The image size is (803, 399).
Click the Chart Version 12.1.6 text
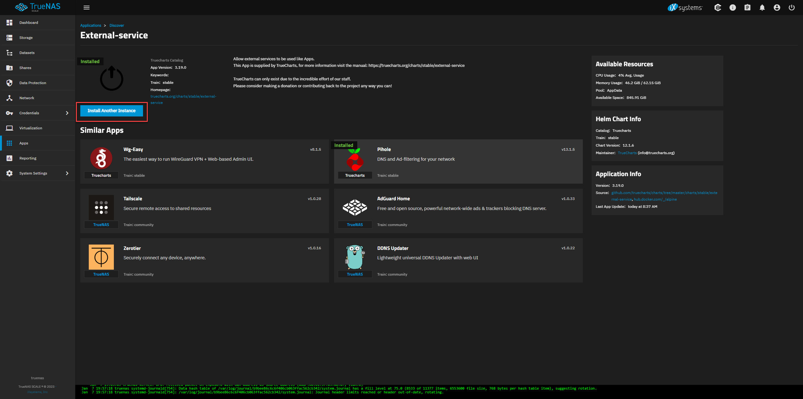click(615, 145)
